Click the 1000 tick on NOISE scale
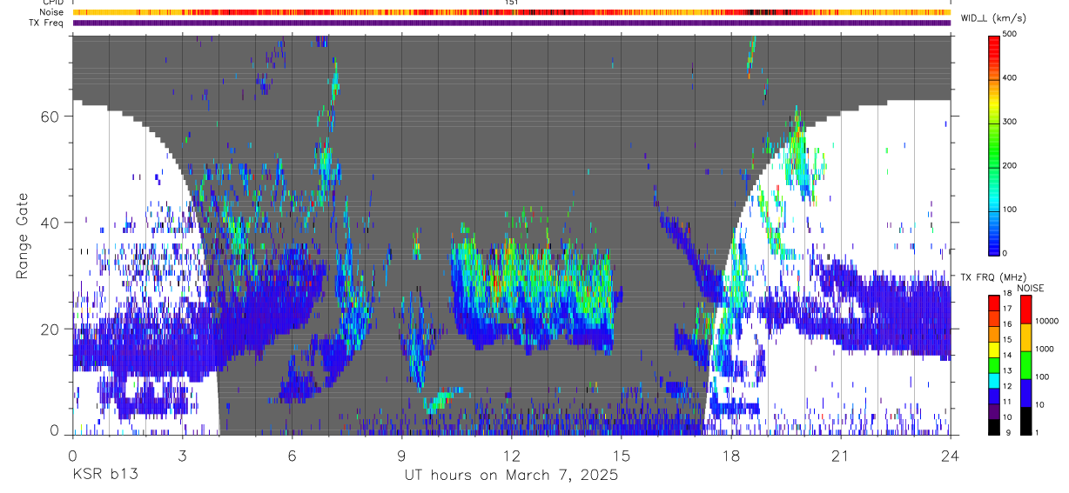 (x=1045, y=350)
